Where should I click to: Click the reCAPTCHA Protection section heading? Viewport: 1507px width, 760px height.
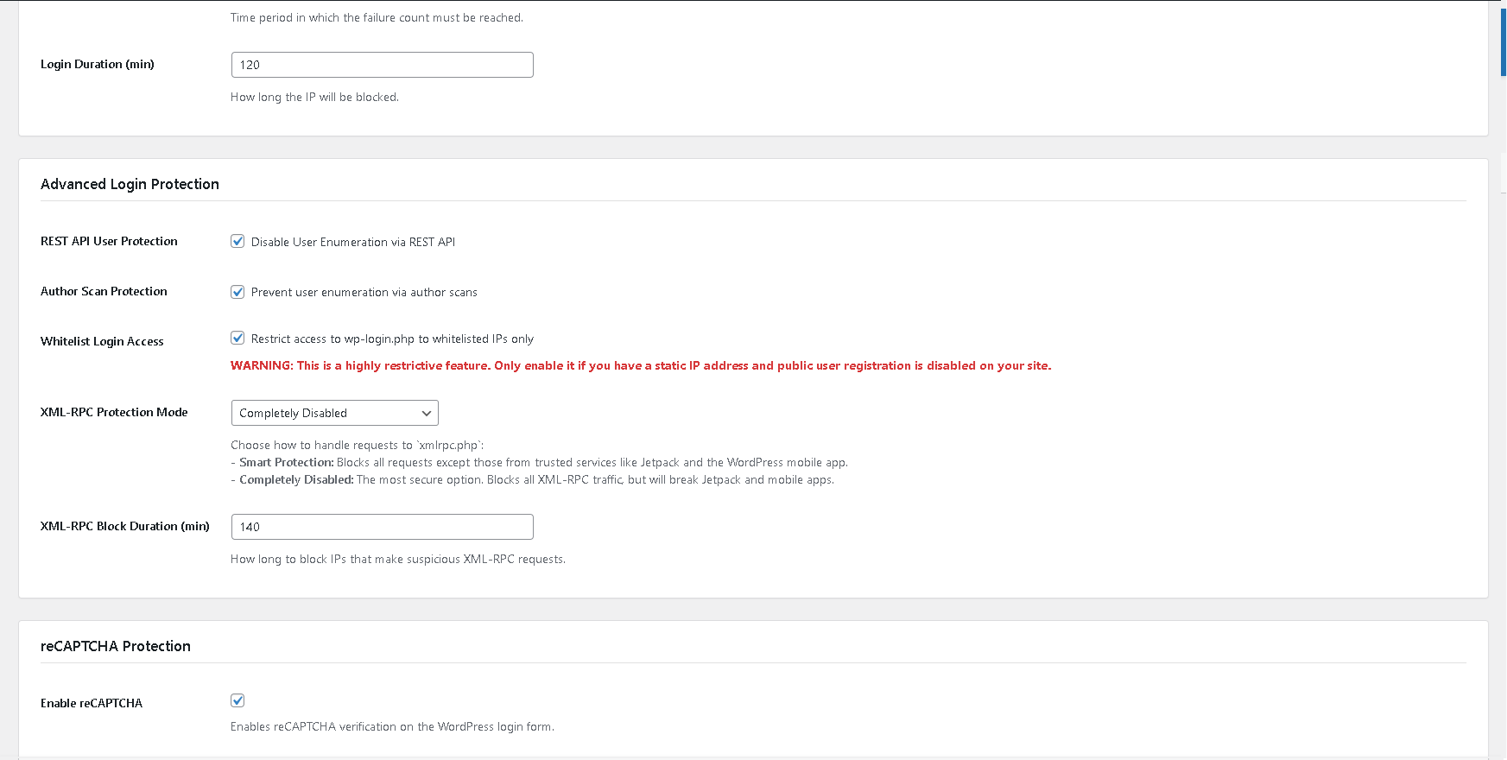pos(116,646)
